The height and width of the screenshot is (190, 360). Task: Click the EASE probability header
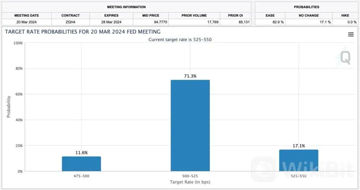[270, 15]
